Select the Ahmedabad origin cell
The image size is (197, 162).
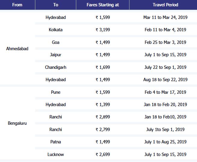click(17, 48)
